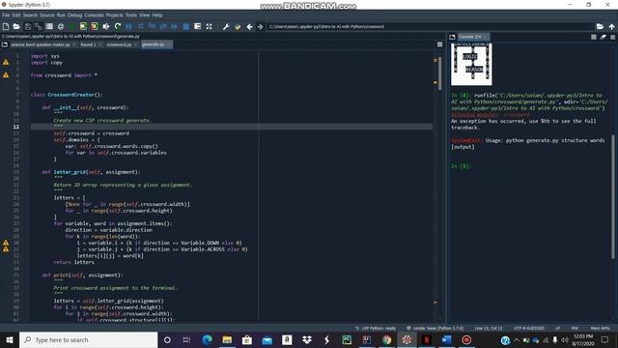Open Preferences with the wrench icon

click(x=226, y=26)
